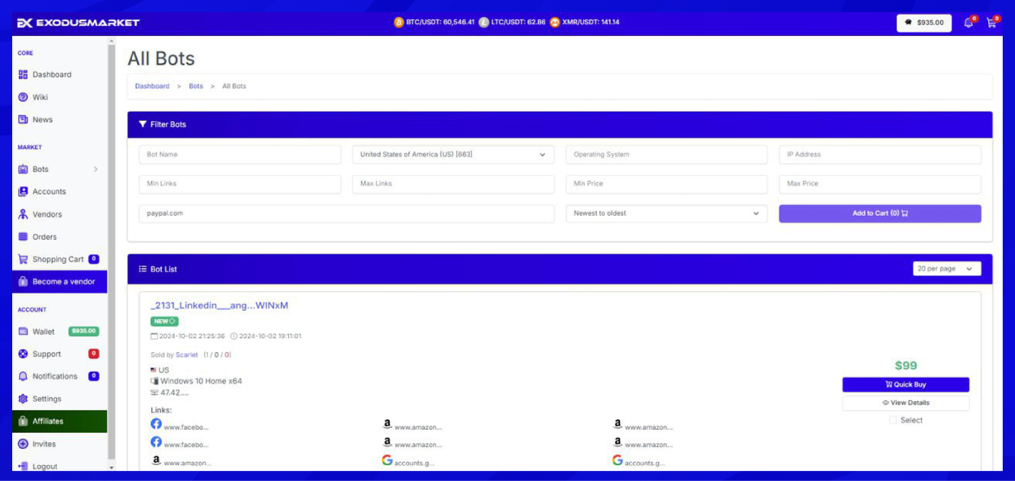Open the Dashboard sidebar icon

click(23, 74)
